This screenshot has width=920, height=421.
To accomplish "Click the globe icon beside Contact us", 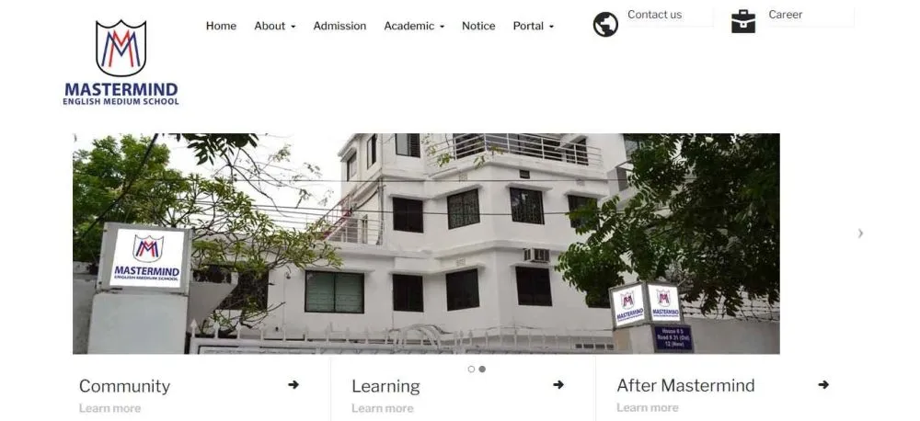I will (x=605, y=25).
